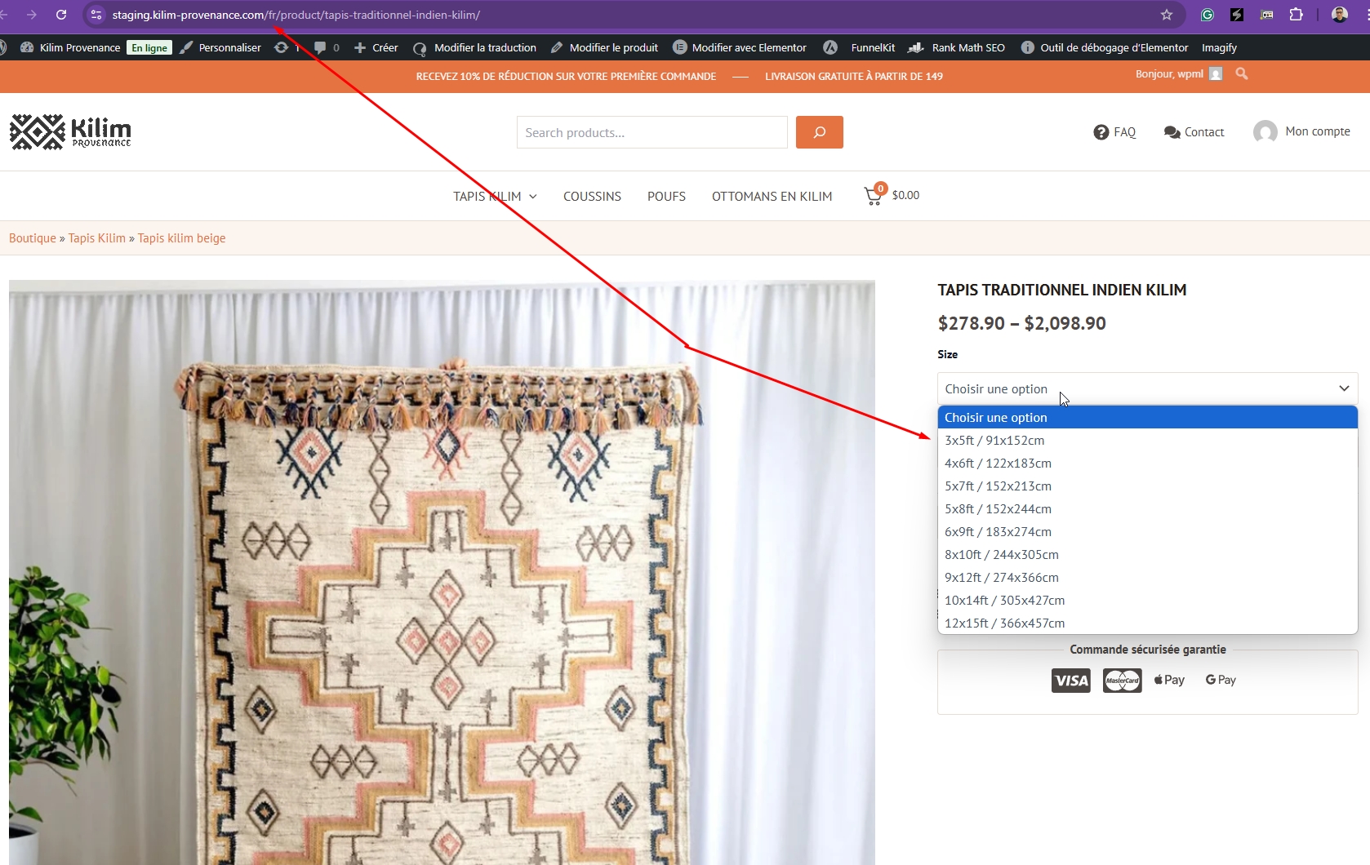Screen dimensions: 1370x865
Task: Open Personnaliser in admin bar
Action: pos(220,47)
